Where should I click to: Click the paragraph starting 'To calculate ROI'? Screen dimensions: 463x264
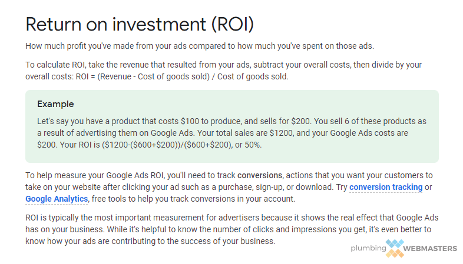[x=223, y=71]
